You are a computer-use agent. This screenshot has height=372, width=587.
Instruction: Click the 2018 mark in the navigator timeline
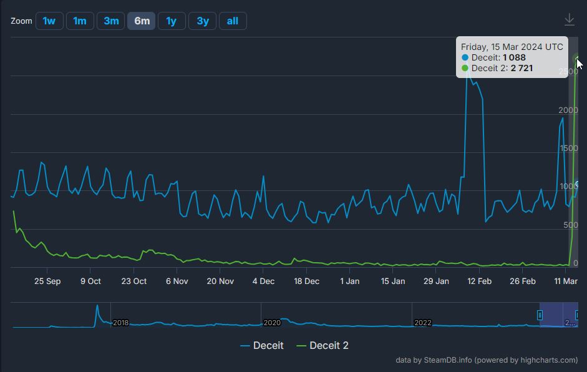(120, 323)
